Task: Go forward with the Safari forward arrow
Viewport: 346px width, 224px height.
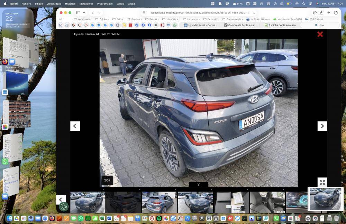Action: coord(99,12)
